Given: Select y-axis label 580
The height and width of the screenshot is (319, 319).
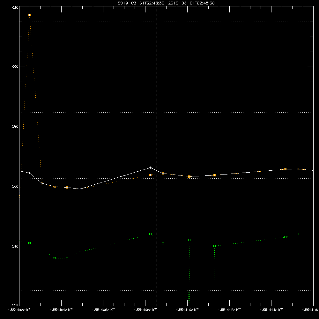Looking at the screenshot, I should point(15,126).
